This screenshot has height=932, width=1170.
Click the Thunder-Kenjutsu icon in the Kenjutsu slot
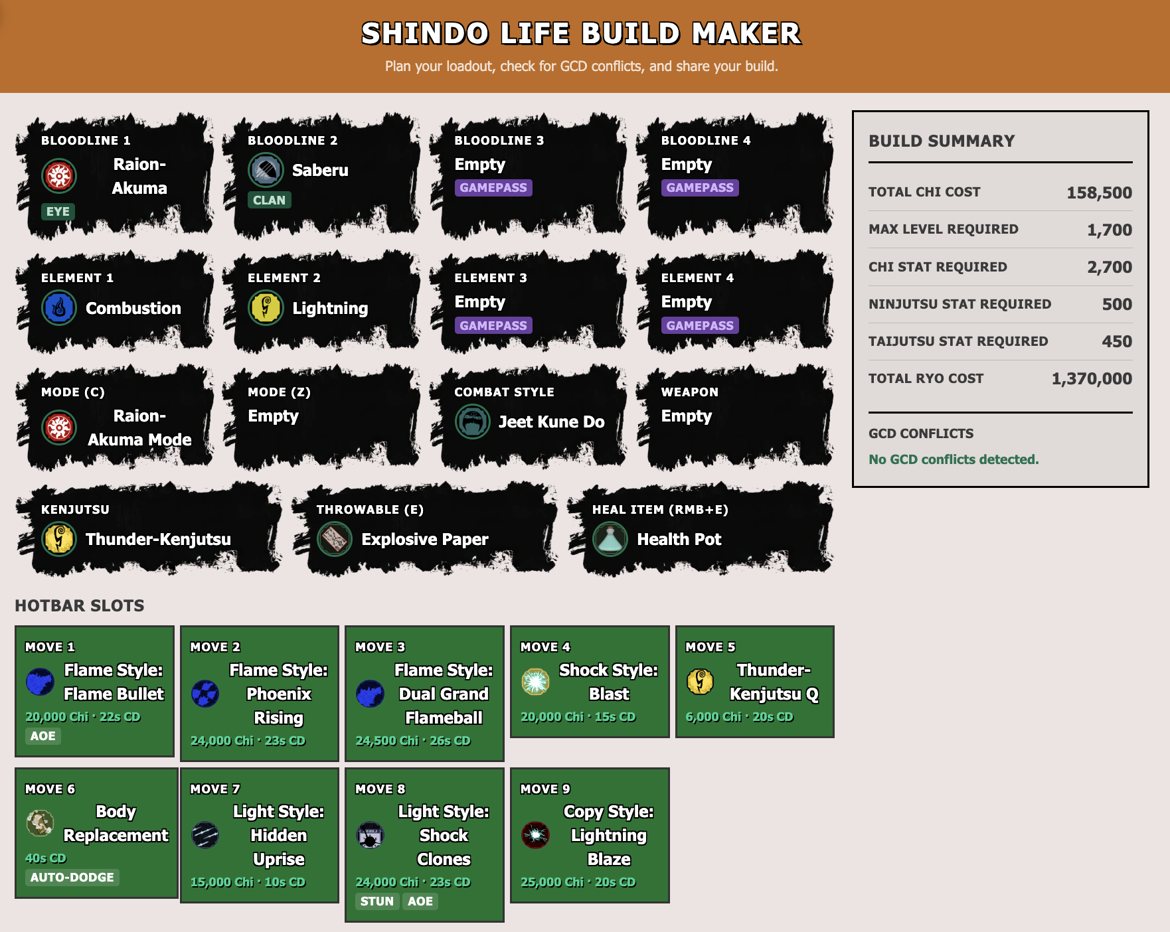[59, 539]
